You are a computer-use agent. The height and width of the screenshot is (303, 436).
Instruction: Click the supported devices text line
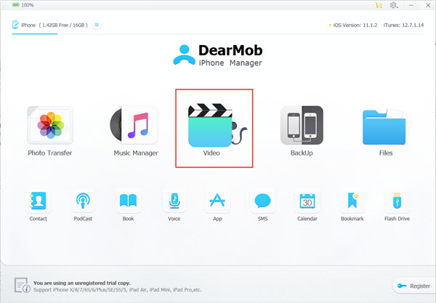coord(117,290)
